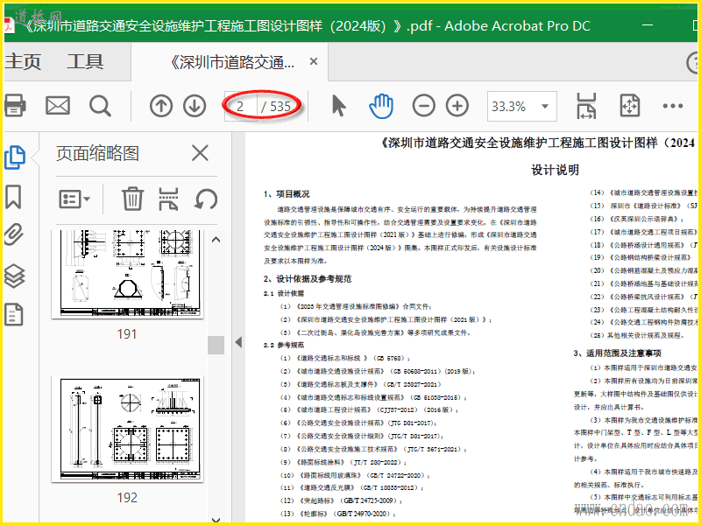Open the Layers sidebar panel
Image resolution: width=701 pixels, height=525 pixels.
pos(14,276)
